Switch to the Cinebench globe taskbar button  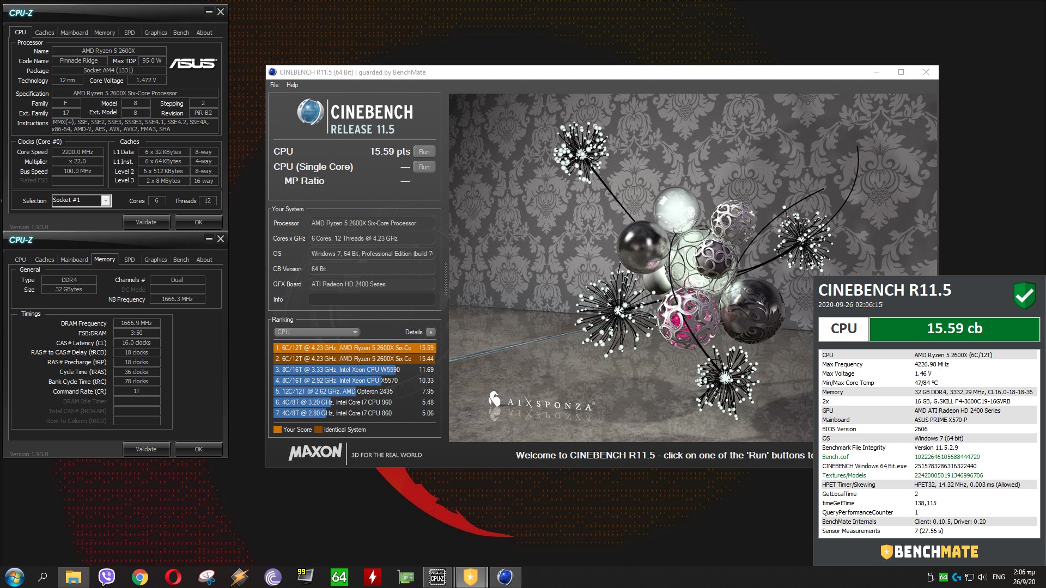tap(505, 577)
